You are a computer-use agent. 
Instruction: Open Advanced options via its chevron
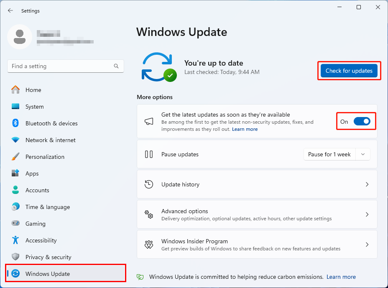click(367, 214)
